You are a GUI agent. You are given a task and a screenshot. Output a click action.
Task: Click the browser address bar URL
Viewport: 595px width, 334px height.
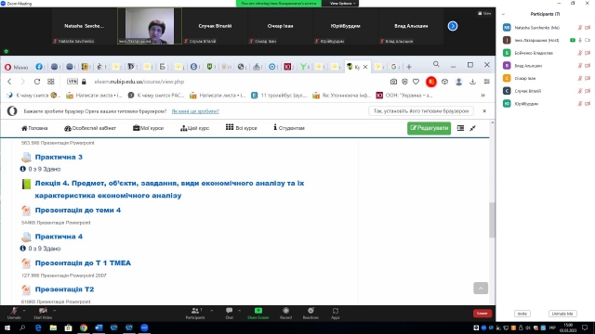pos(139,82)
